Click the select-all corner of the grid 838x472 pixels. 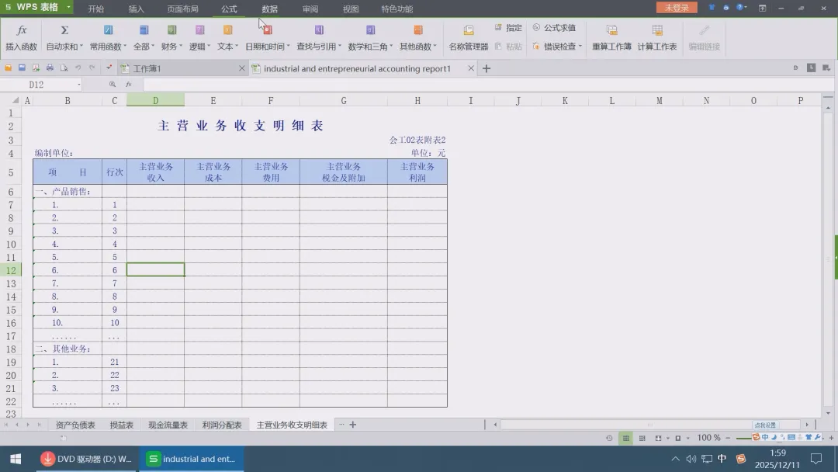click(15, 100)
